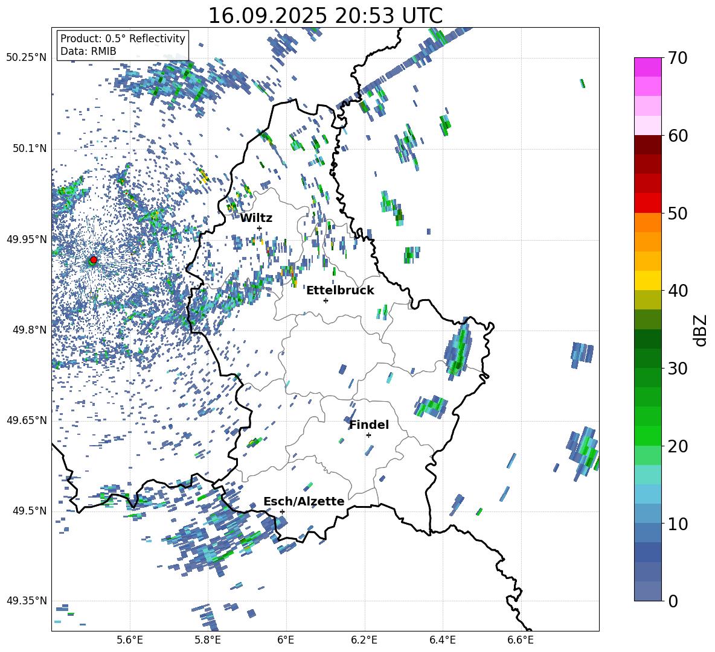This screenshot has height=652, width=715.
Task: Click the cross marker under Findel
Action: point(368,435)
